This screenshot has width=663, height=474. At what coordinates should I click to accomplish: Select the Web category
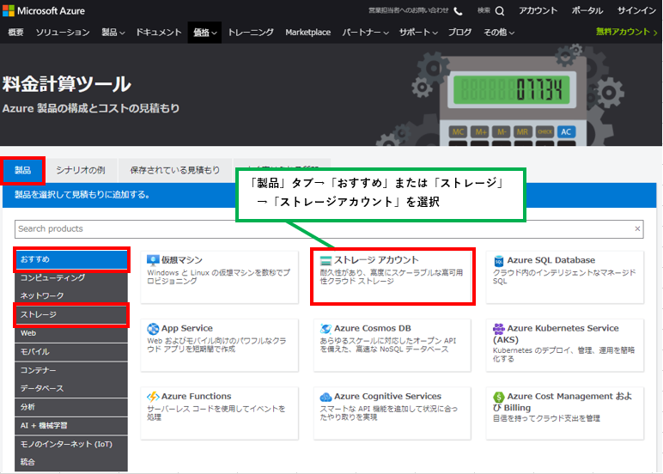[x=71, y=333]
